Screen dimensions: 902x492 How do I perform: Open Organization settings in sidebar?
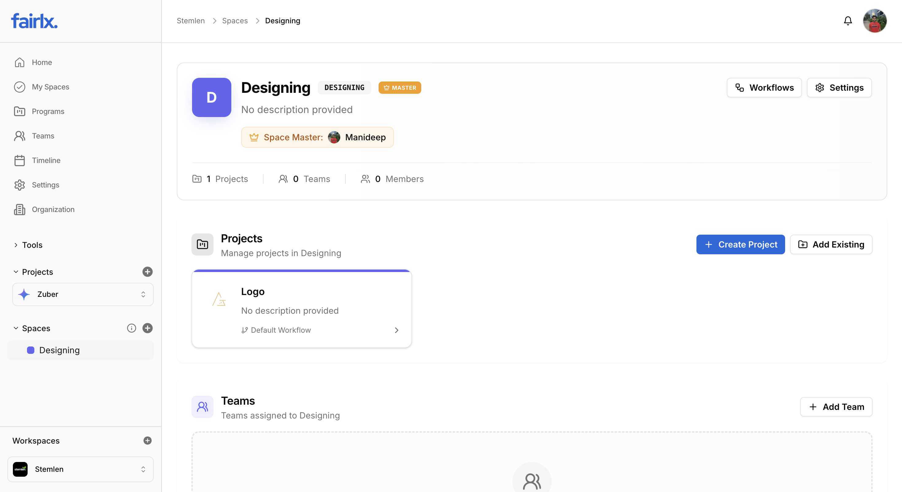point(53,209)
